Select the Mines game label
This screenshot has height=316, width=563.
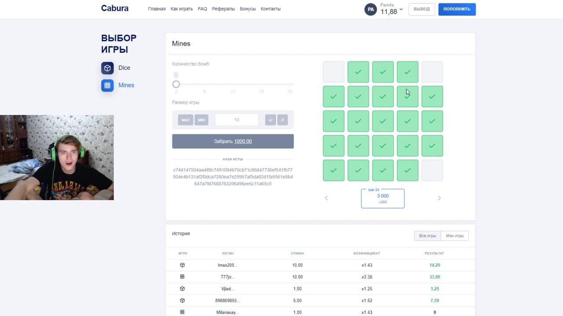[126, 85]
